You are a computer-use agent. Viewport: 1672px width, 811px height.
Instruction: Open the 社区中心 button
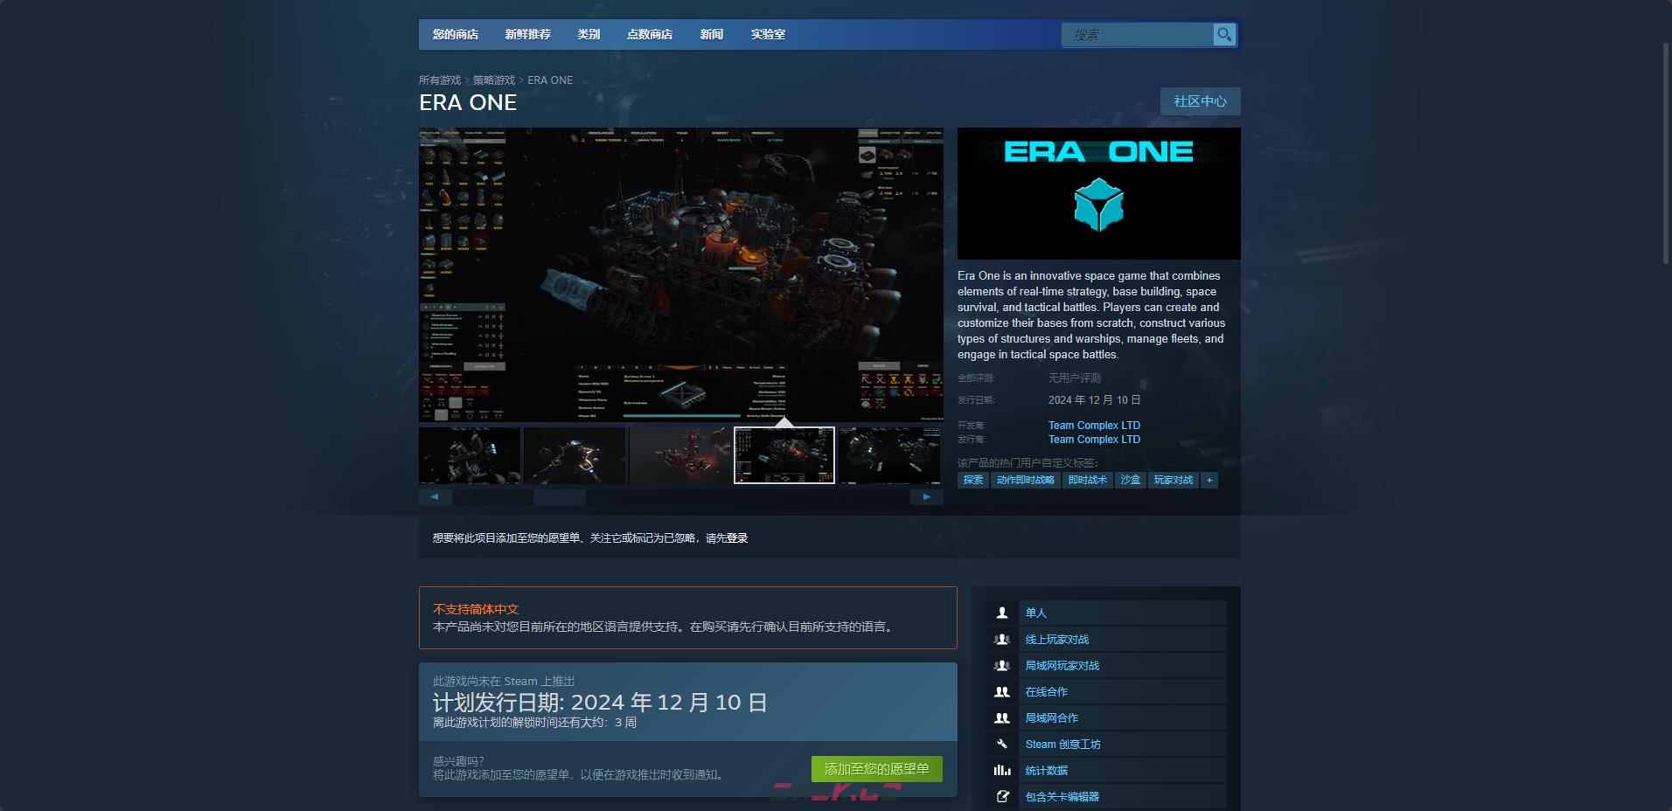[1200, 101]
